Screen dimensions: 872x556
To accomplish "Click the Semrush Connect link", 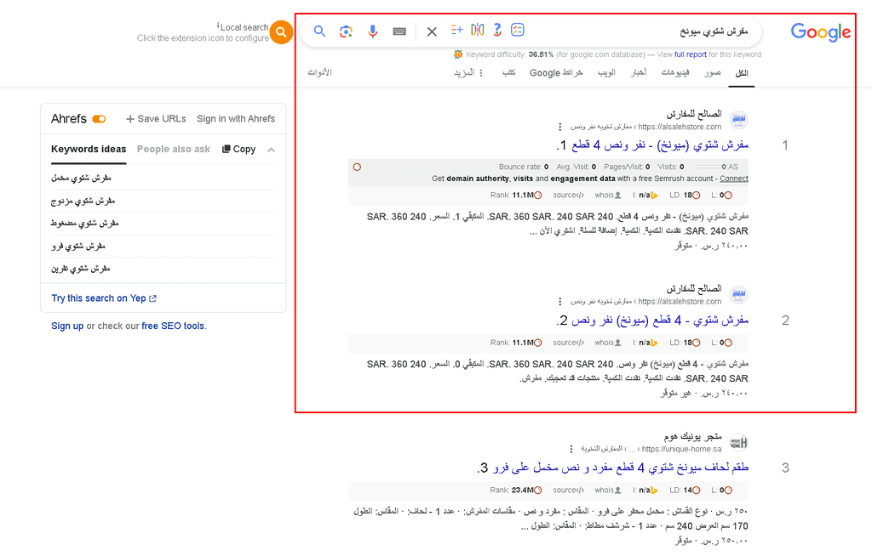I will (x=734, y=179).
